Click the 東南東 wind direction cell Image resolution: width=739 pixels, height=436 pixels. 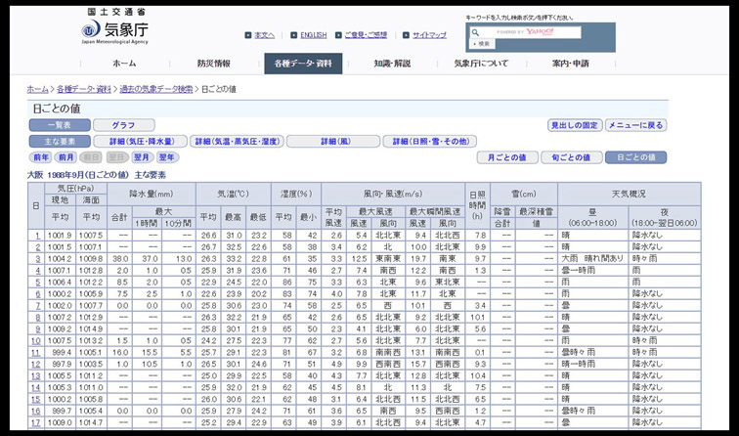click(x=388, y=259)
